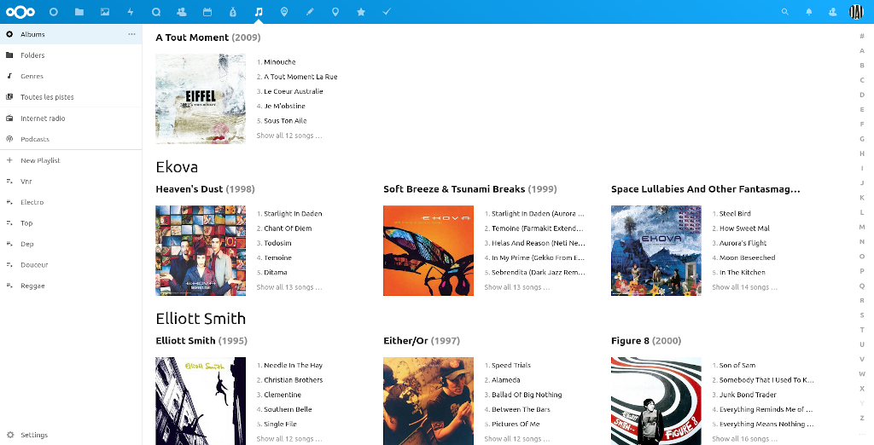Select Folders in the sidebar
This screenshot has height=445, width=874.
pyautogui.click(x=71, y=55)
